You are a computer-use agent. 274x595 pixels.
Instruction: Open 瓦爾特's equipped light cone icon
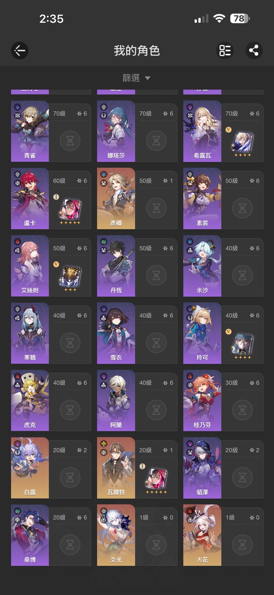click(156, 479)
